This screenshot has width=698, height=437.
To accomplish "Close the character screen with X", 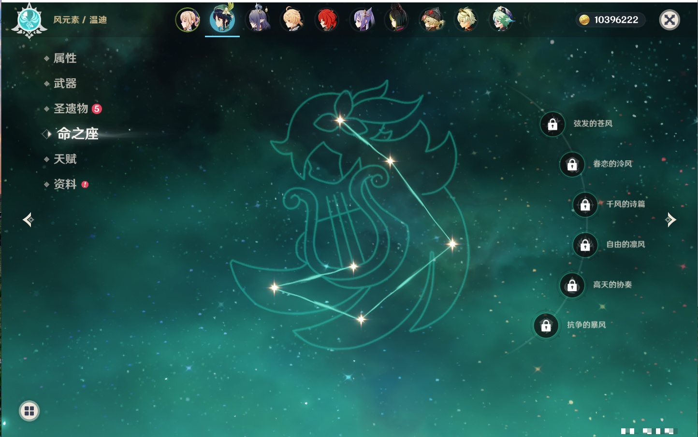I will pyautogui.click(x=669, y=20).
